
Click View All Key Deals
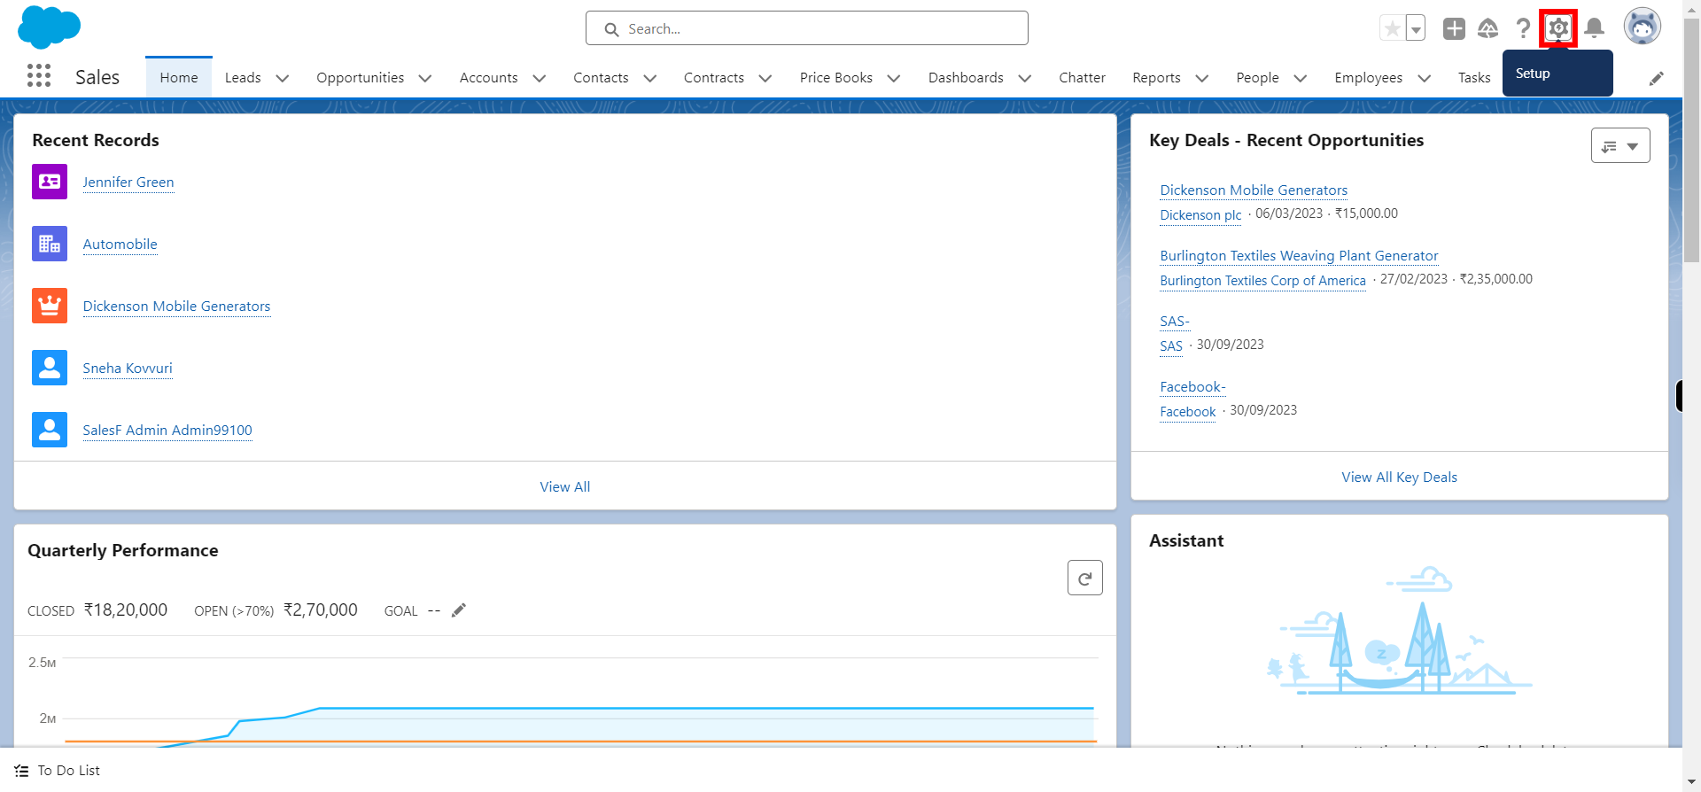pos(1399,477)
